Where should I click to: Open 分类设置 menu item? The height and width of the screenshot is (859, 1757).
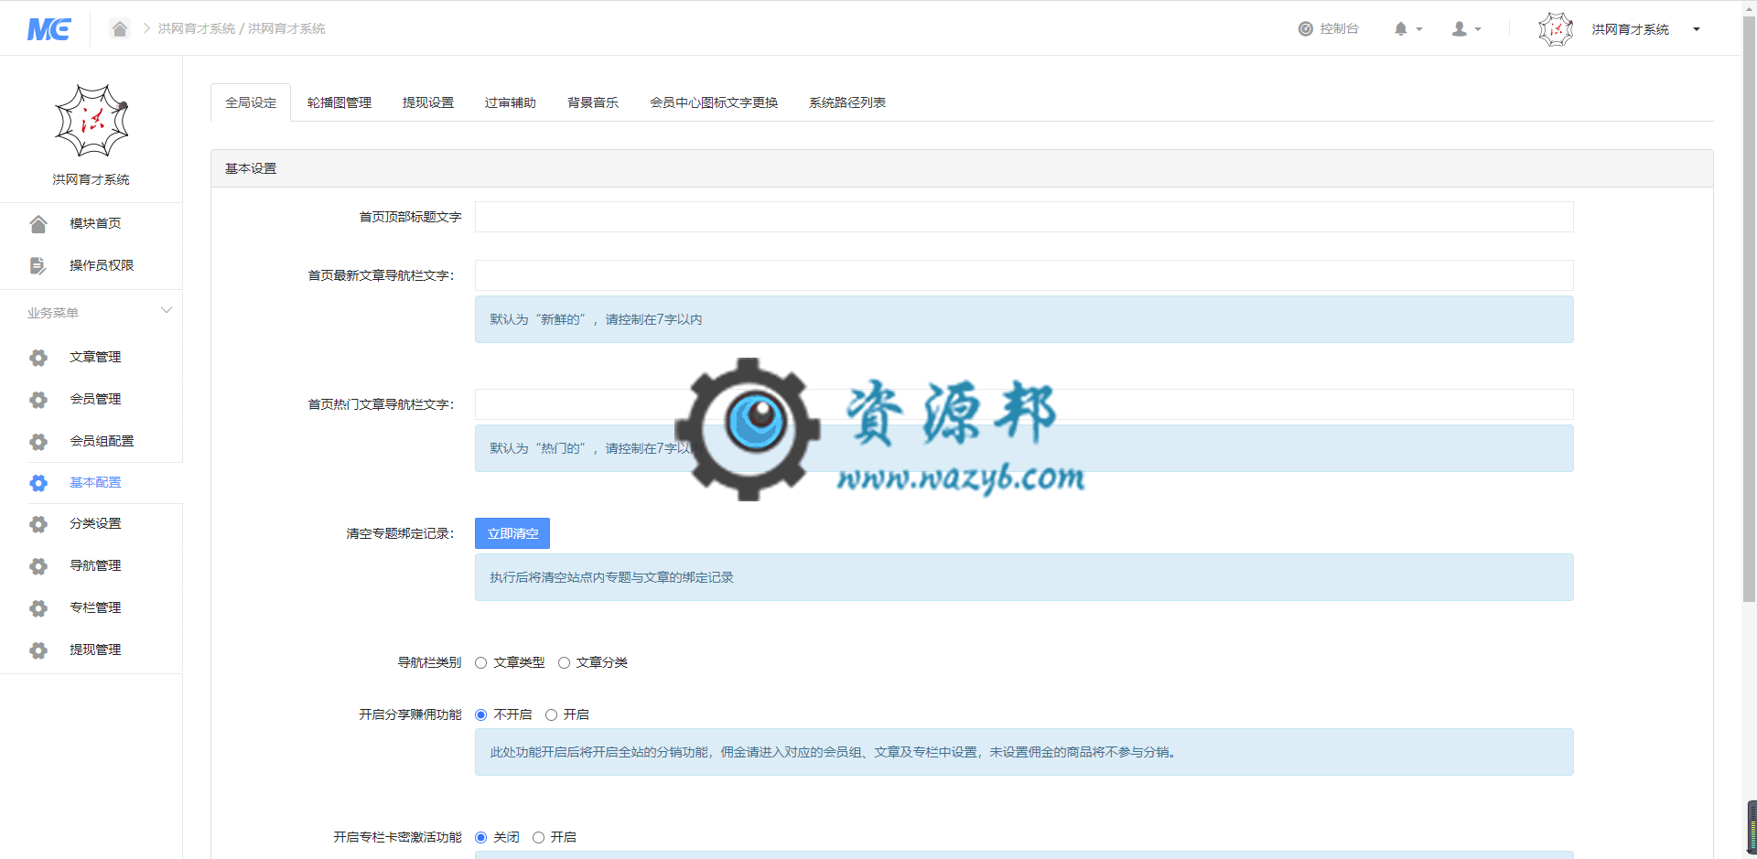point(95,523)
